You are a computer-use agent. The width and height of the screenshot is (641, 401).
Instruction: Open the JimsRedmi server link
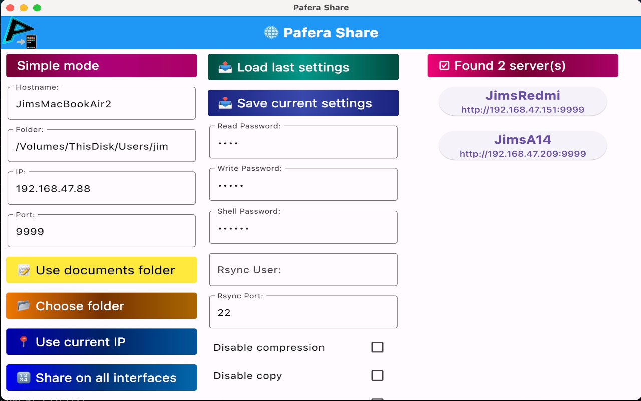pos(523,102)
